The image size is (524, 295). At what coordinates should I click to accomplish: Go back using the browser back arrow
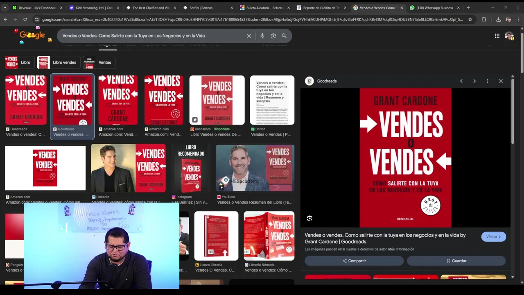[5, 19]
